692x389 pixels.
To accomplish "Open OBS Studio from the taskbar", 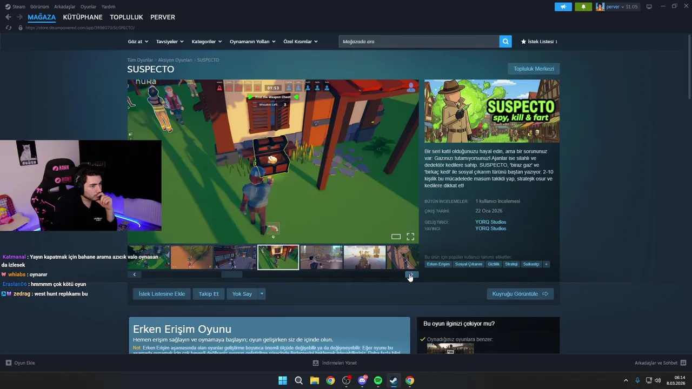I will [347, 380].
